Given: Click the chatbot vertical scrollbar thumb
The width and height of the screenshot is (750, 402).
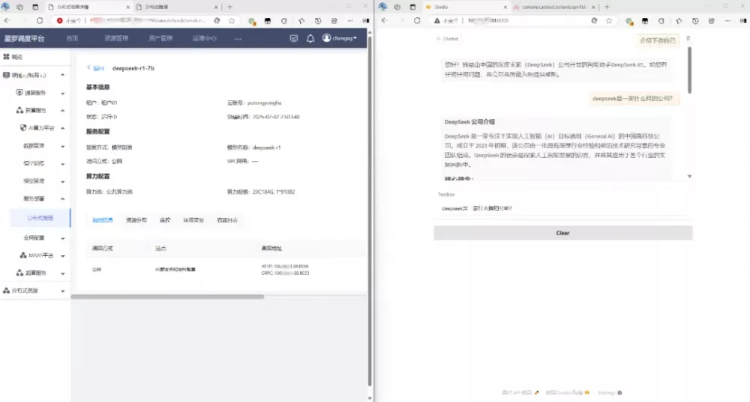Looking at the screenshot, I should pos(689,70).
